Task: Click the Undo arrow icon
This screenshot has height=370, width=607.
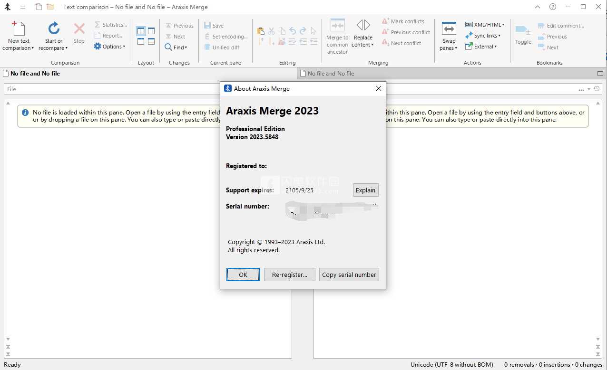Action: (292, 31)
